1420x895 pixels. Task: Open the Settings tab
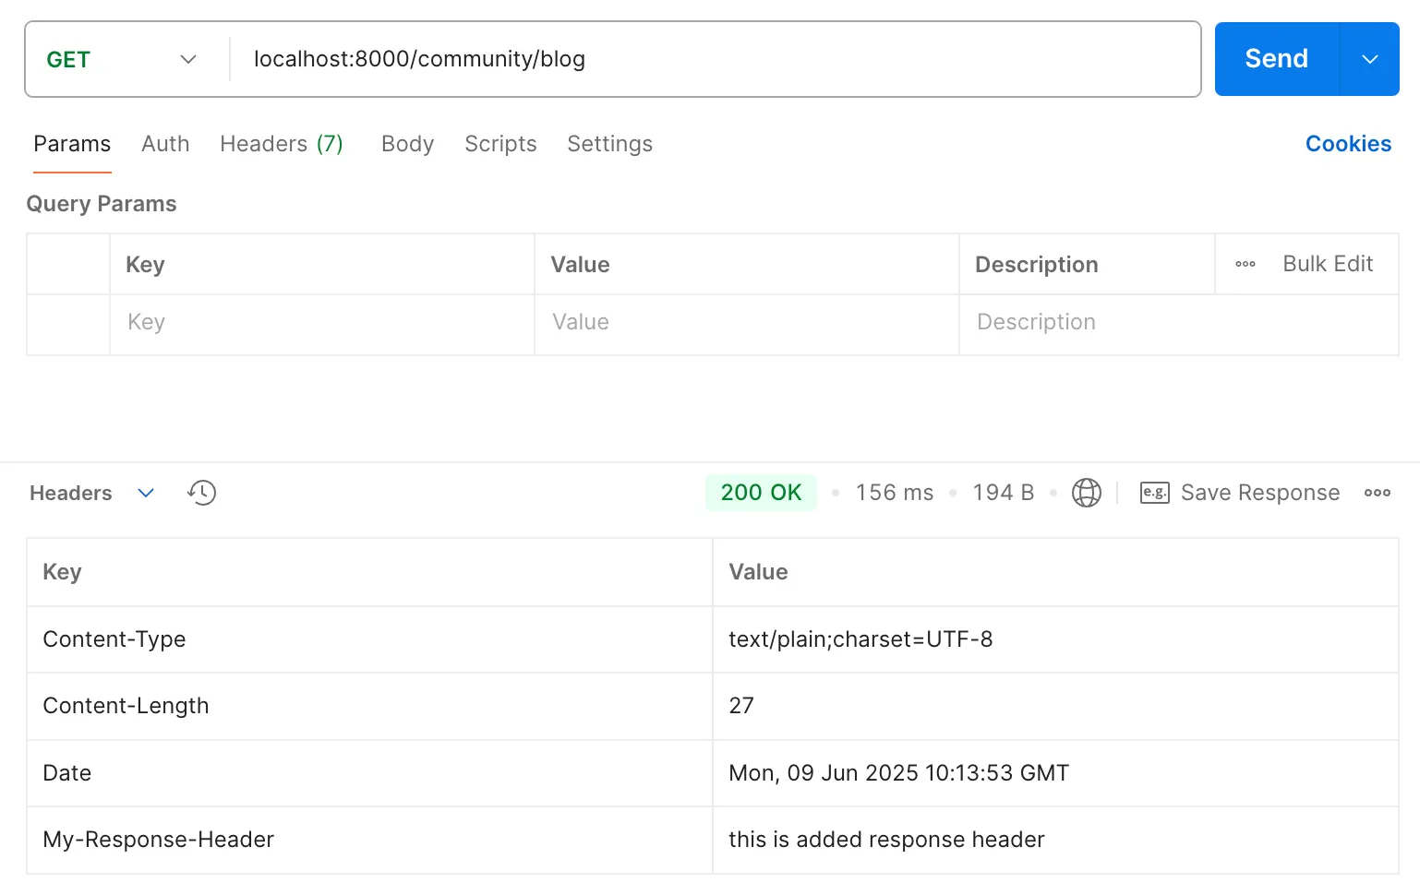(x=609, y=144)
